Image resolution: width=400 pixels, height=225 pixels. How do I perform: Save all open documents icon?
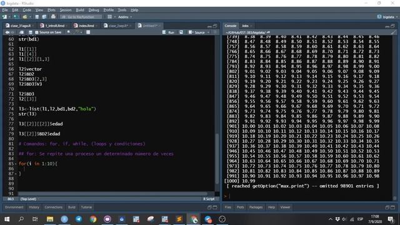pyautogui.click(x=44, y=17)
